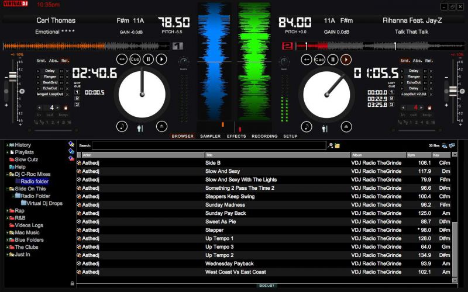Remove the BeatGrid effect on deck 1
Screen dimensions: 468x292
67,83
